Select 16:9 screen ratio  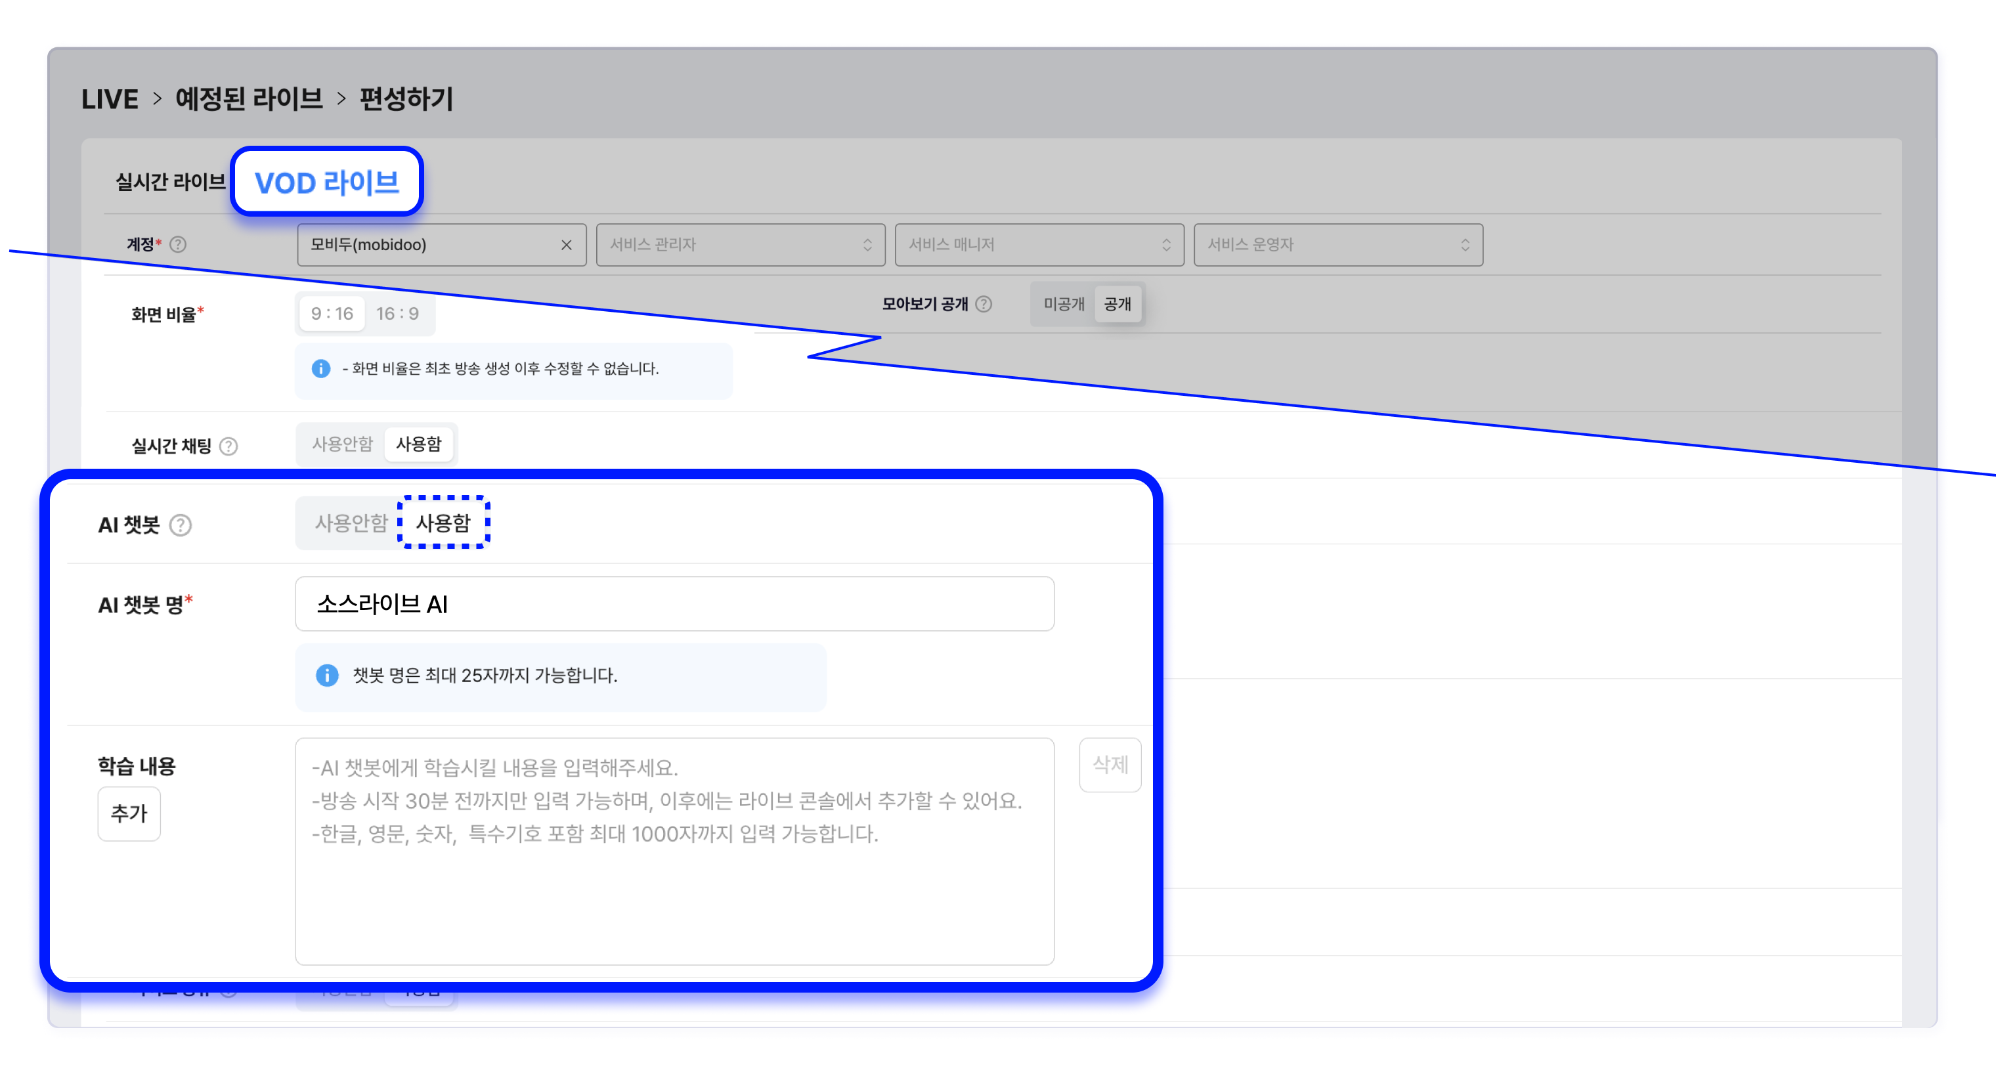tap(397, 314)
